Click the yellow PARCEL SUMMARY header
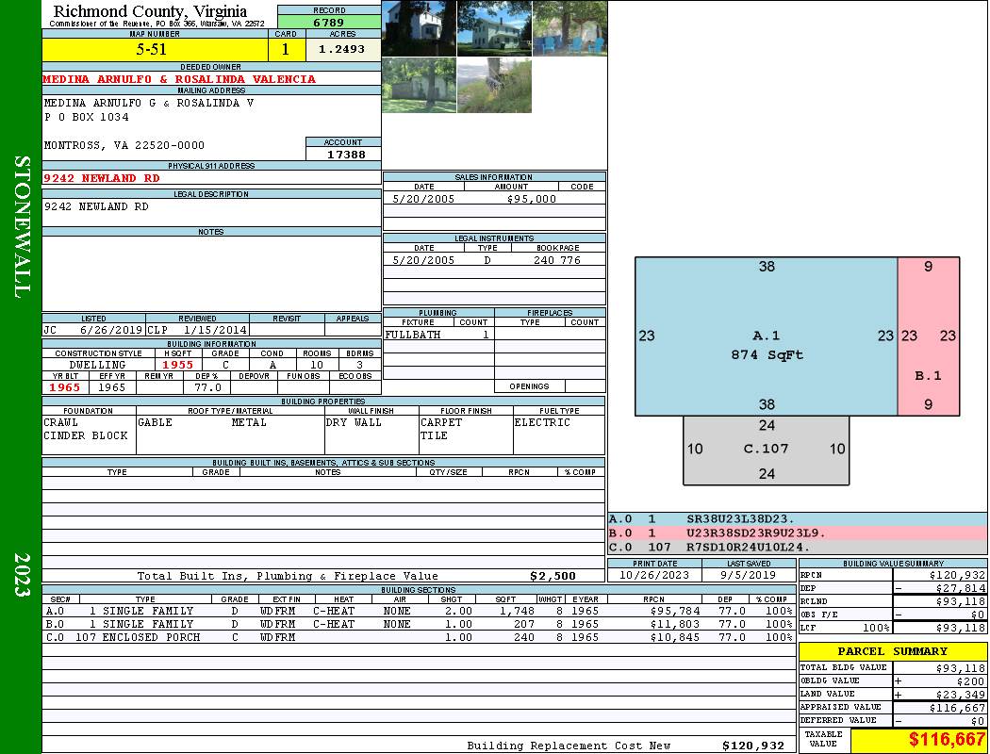 [x=892, y=651]
